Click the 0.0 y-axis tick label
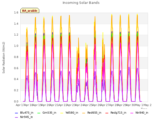 tap(16, 102)
